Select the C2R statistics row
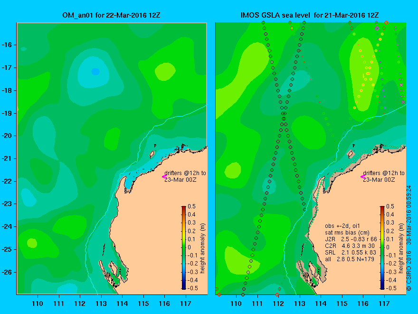The image size is (418, 314). coord(350,245)
